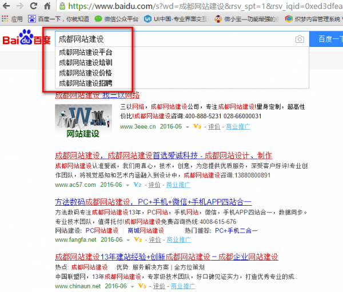Go back using the browser back arrow
This screenshot has height=292, width=343.
pyautogui.click(x=6, y=6)
